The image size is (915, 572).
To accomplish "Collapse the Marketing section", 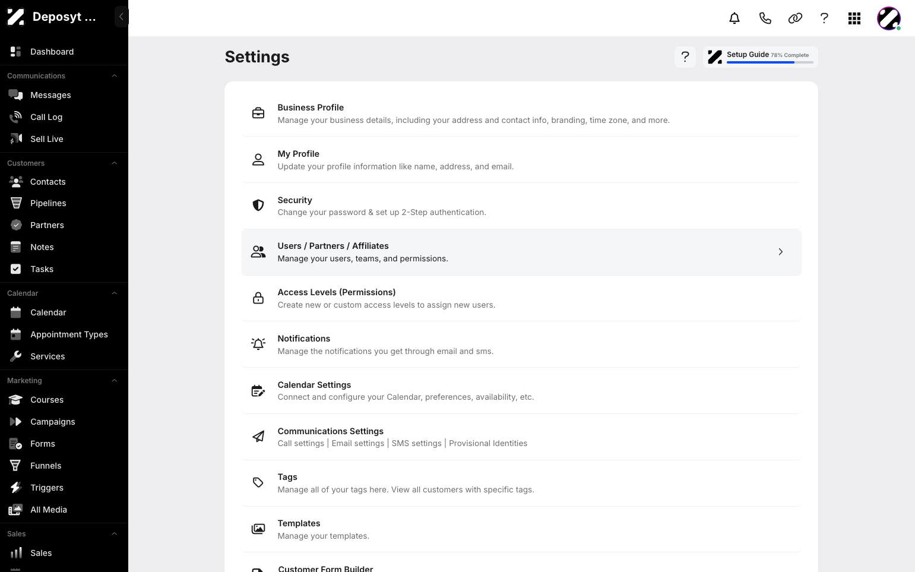I will point(115,381).
